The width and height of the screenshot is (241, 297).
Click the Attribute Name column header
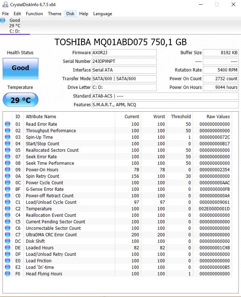[41, 116]
